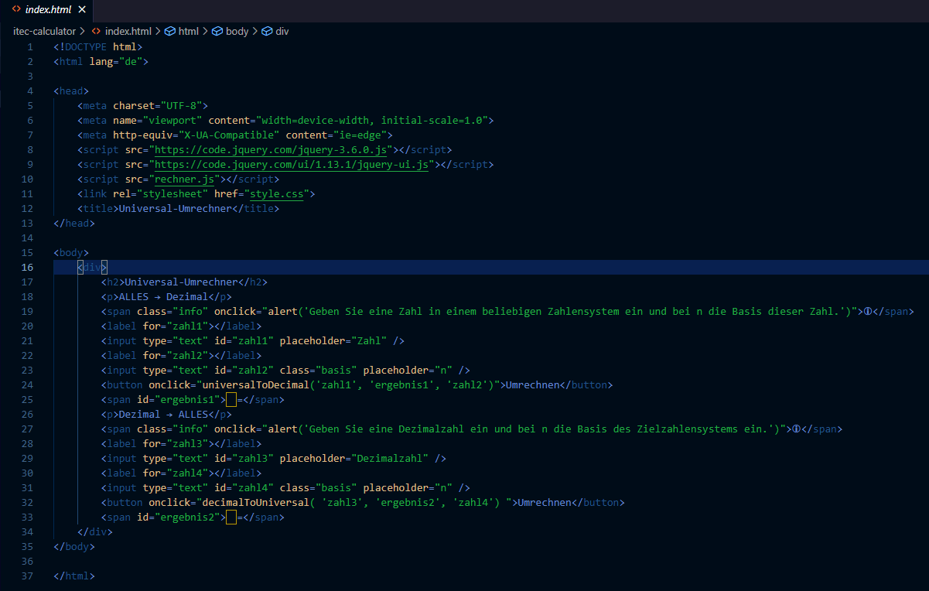The width and height of the screenshot is (929, 591).
Task: Expand the div breadcrumb item text
Action: tap(282, 31)
